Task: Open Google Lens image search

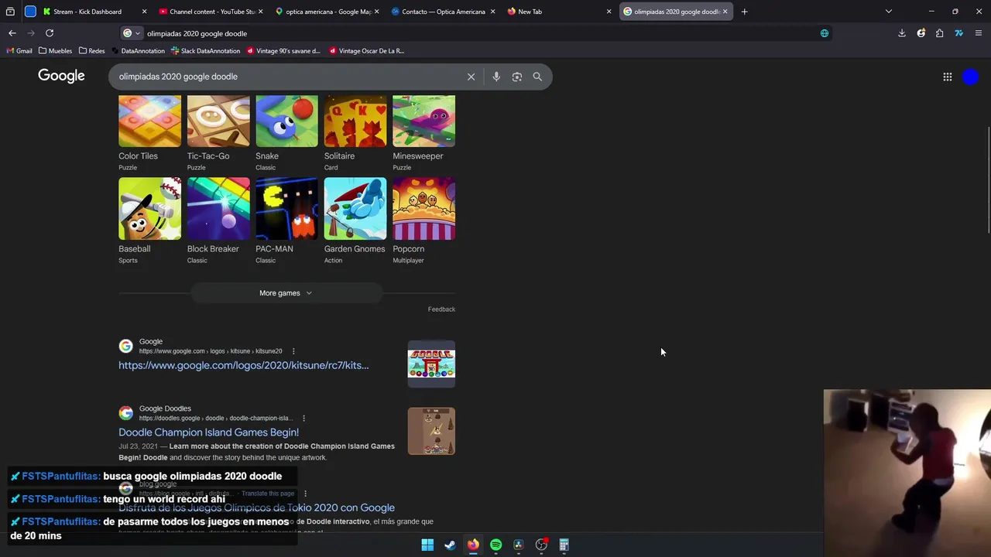Action: coord(516,77)
